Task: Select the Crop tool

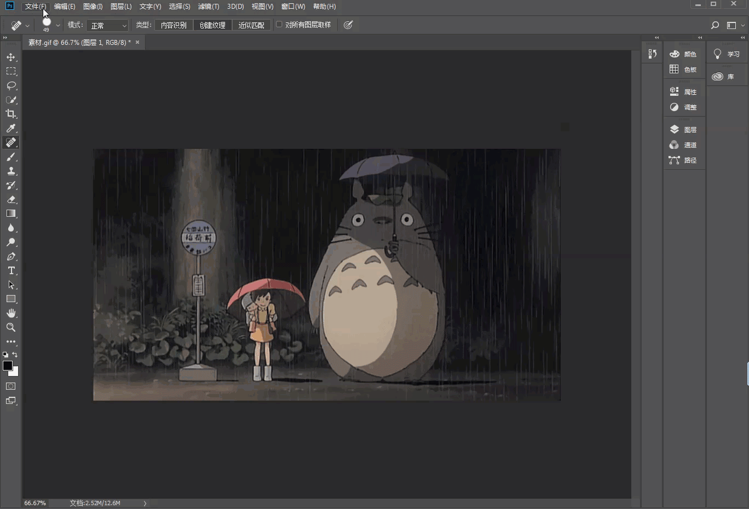Action: 11,114
